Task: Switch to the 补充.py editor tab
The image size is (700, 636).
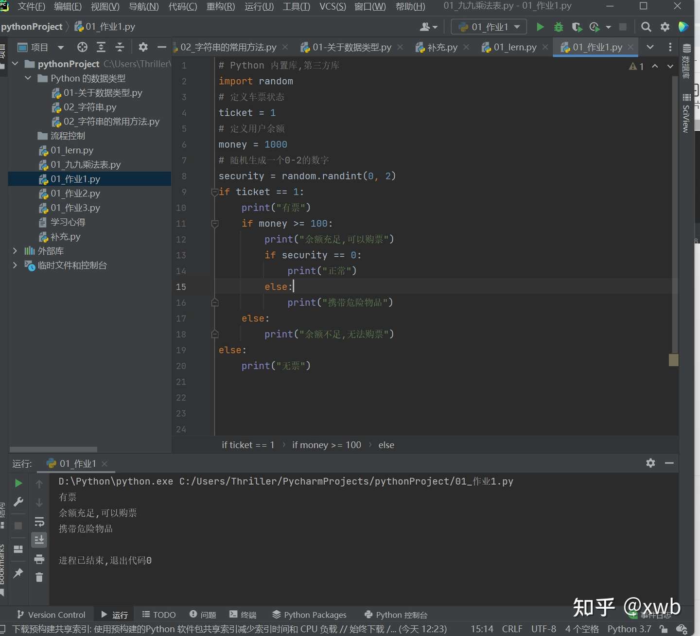Action: pyautogui.click(x=442, y=47)
